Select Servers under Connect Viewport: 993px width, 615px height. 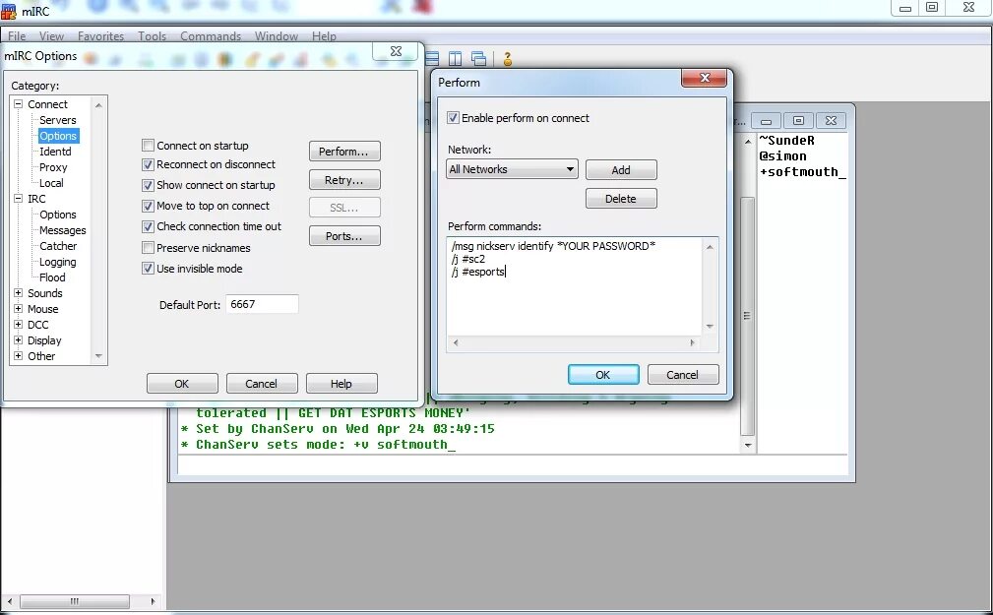click(x=58, y=120)
